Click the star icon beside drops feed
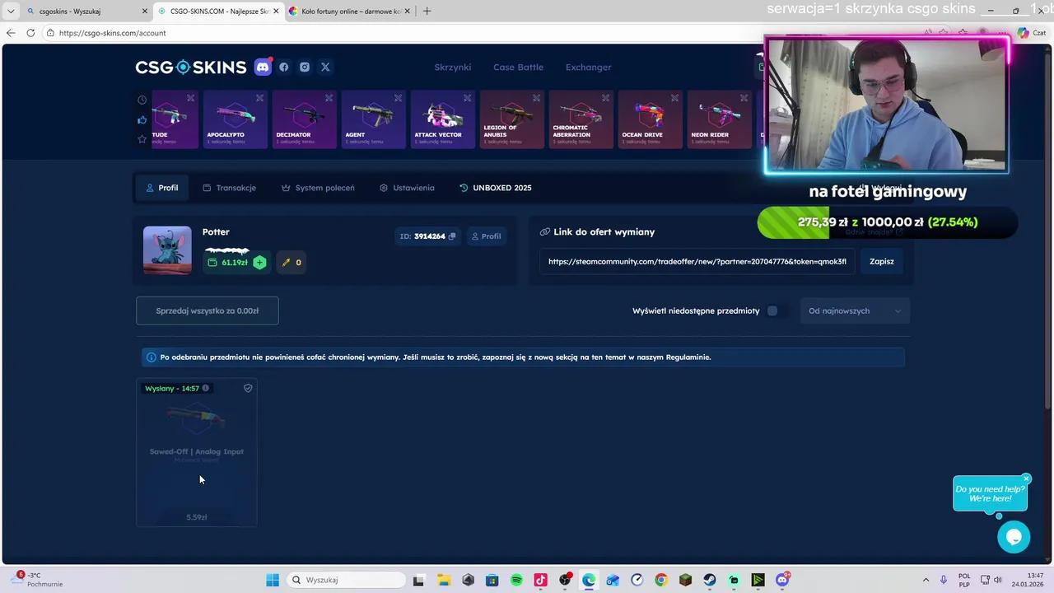This screenshot has width=1054, height=593. click(x=142, y=139)
